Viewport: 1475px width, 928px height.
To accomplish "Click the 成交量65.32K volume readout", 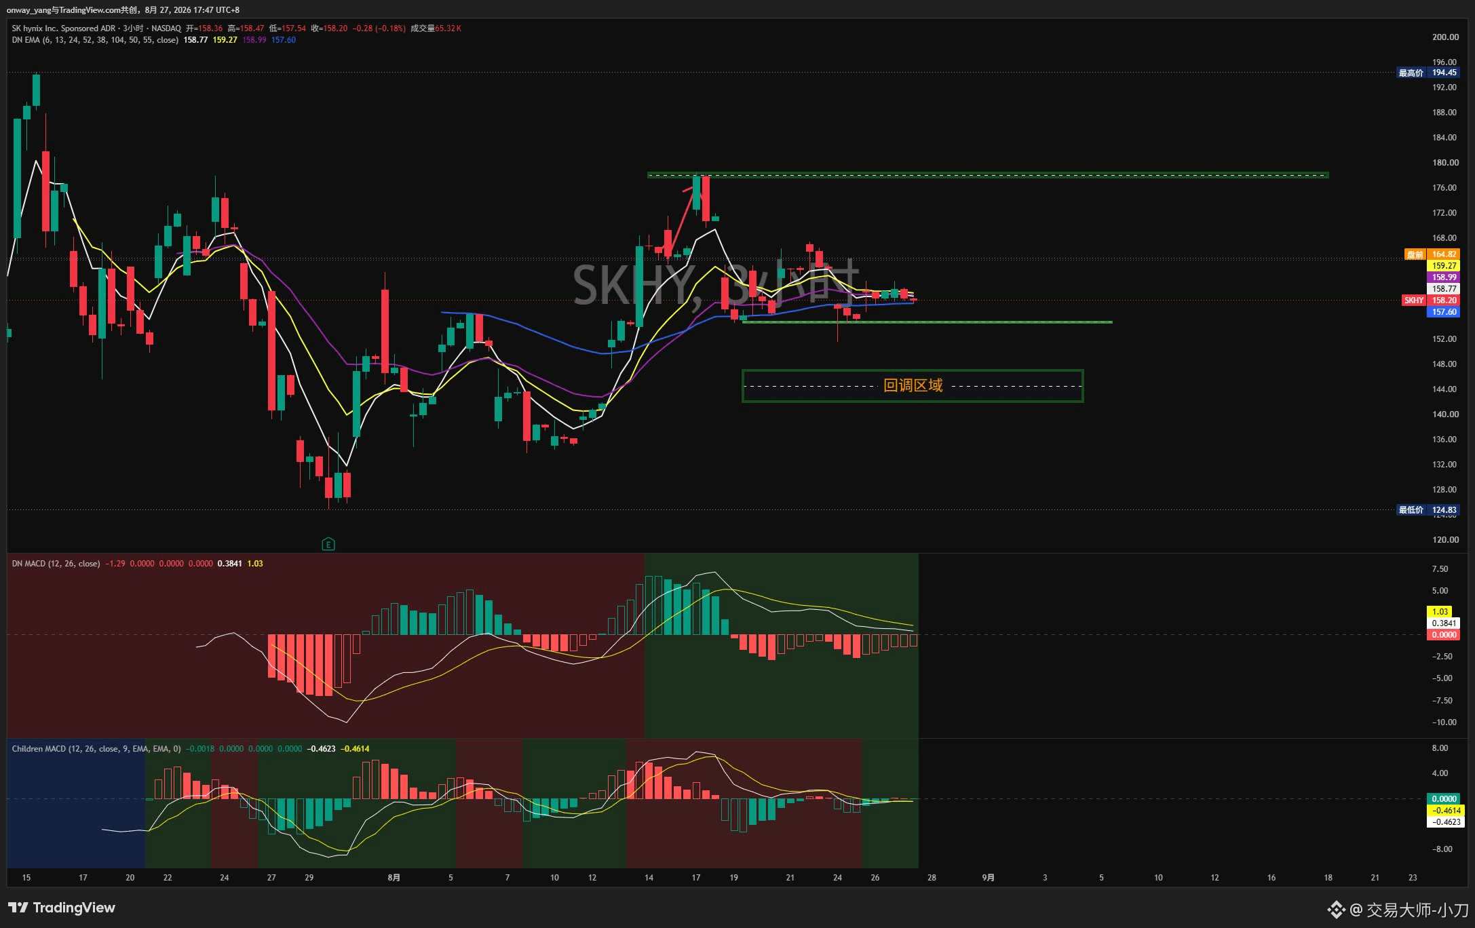I will 436,28.
